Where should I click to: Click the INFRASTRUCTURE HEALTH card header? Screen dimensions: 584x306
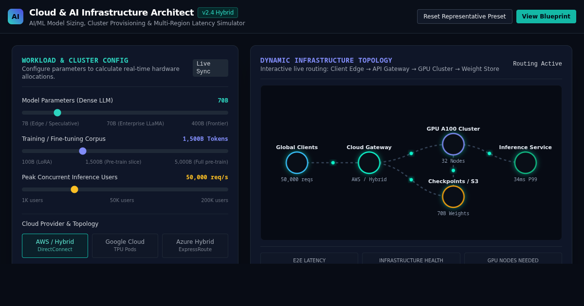[x=411, y=261]
